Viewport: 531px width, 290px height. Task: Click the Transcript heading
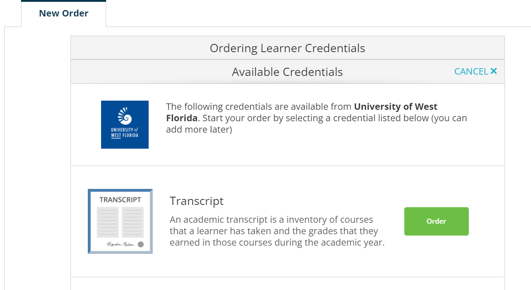click(x=196, y=201)
